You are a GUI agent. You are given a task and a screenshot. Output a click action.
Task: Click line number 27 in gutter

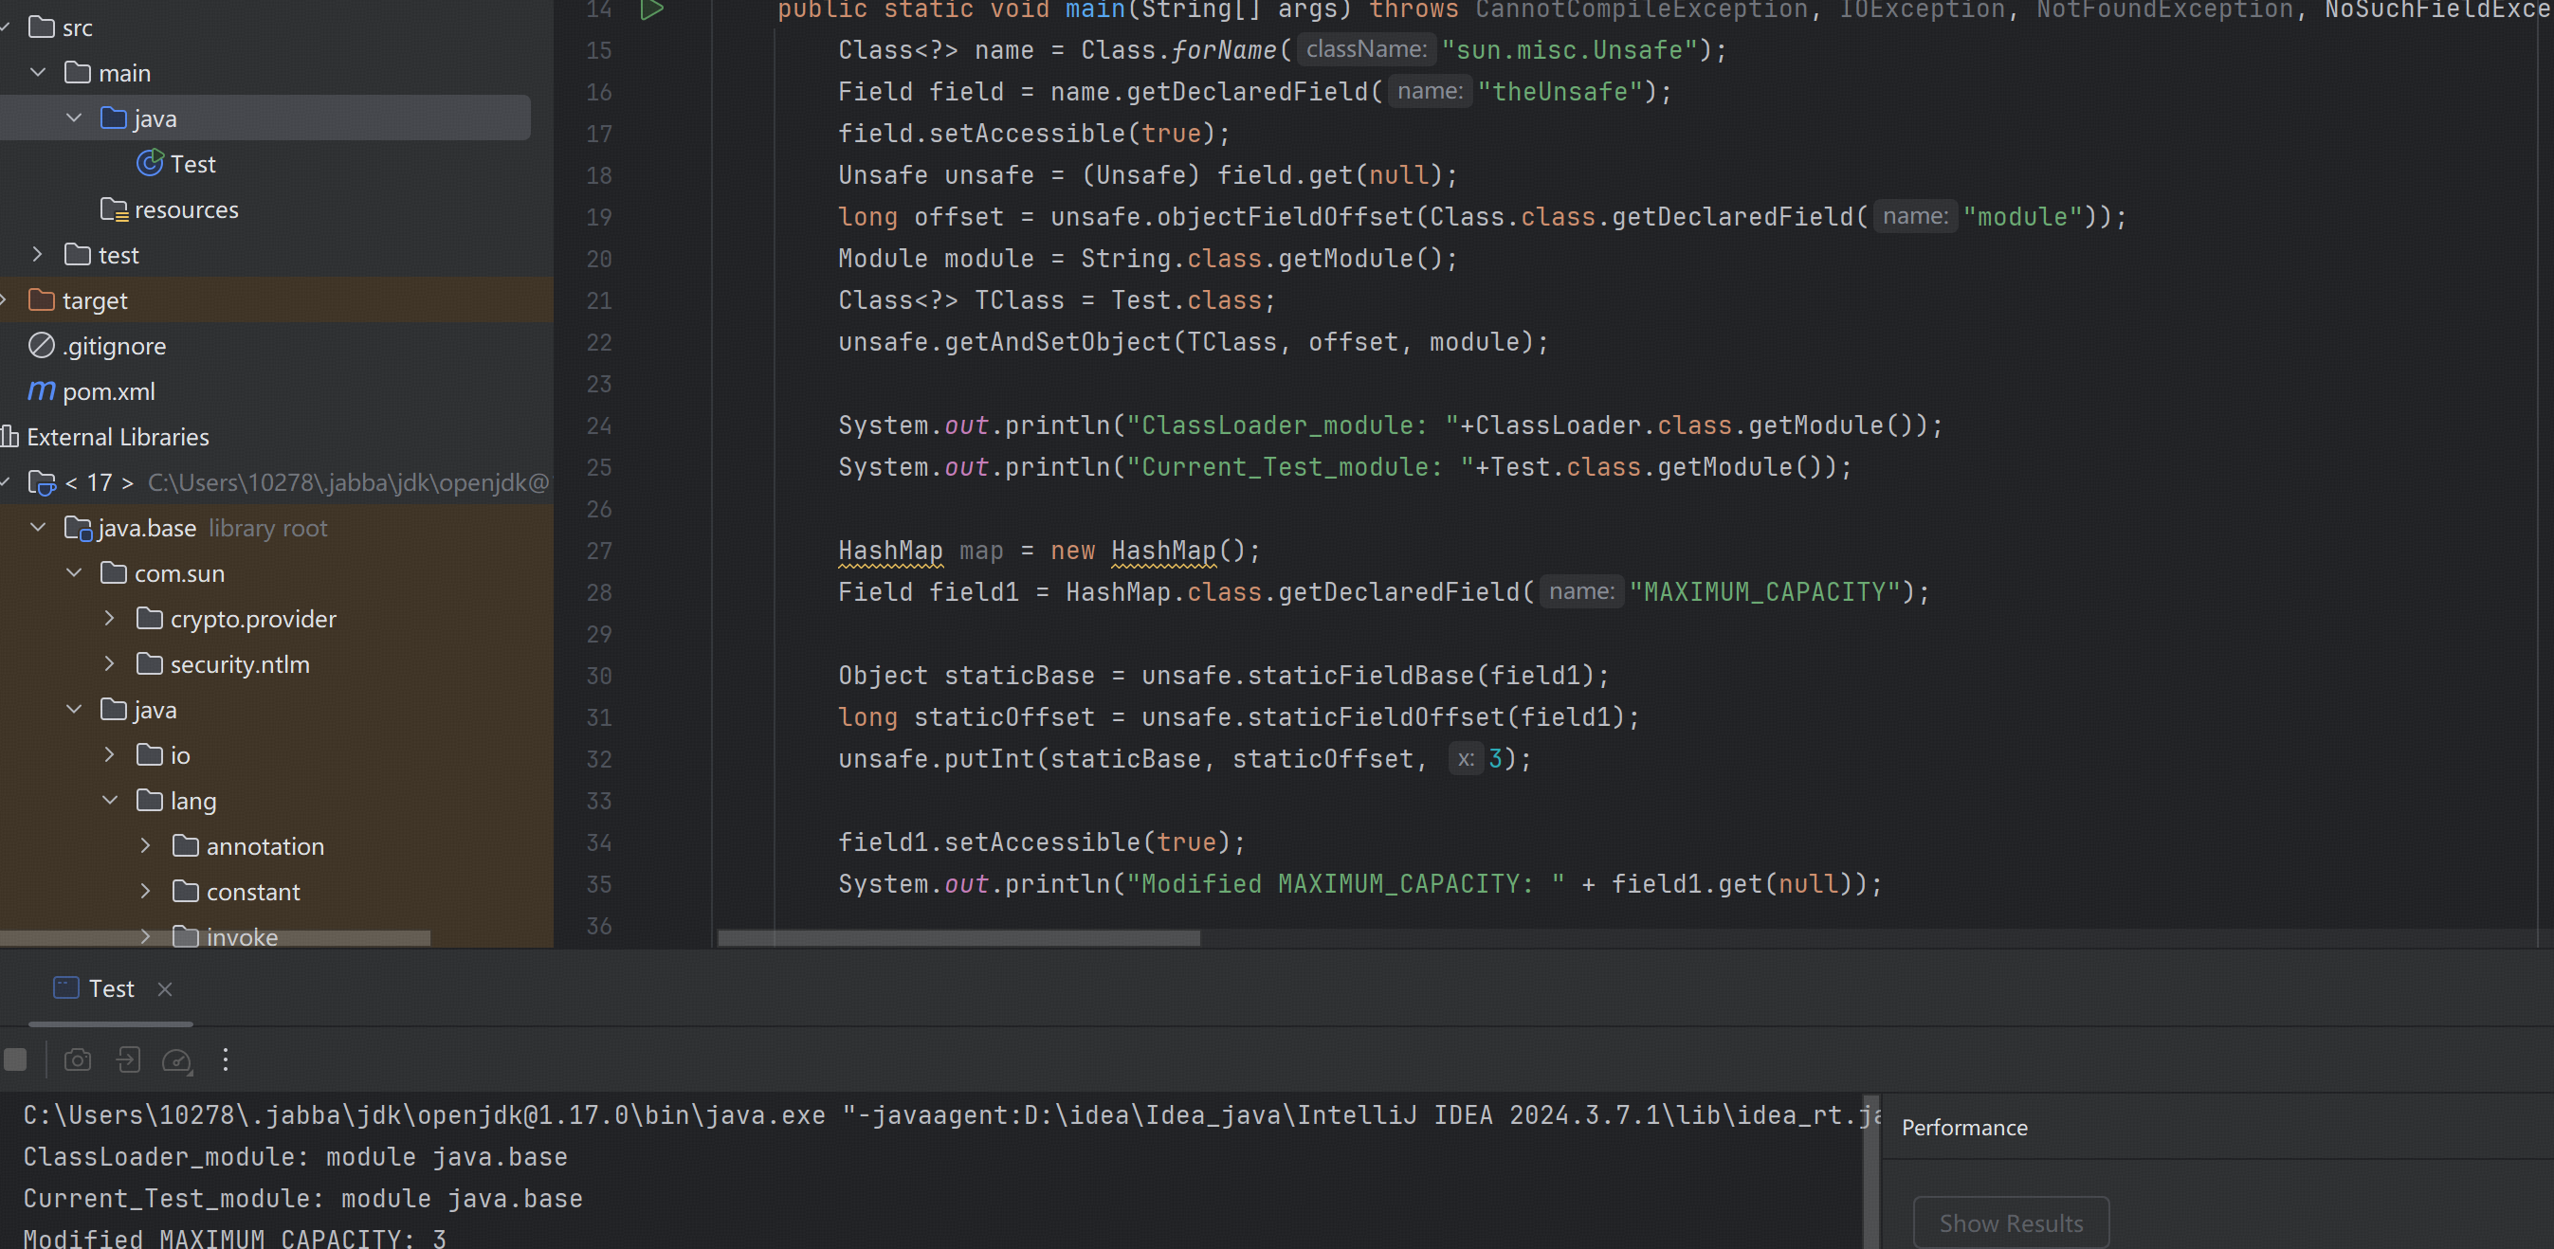tap(599, 551)
